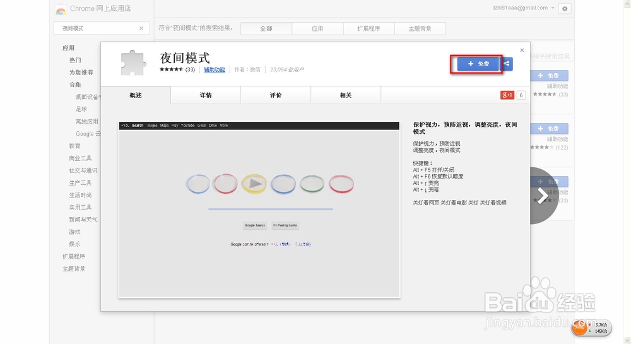Close the 夜间模式 detail dialog
This screenshot has width=631, height=344.
522,50
